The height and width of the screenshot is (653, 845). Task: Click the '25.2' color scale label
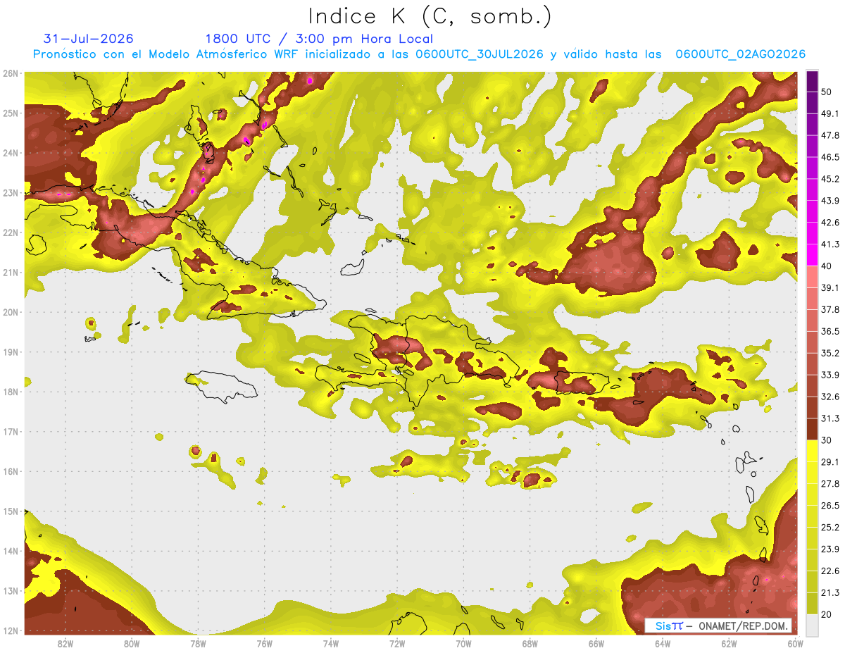830,527
